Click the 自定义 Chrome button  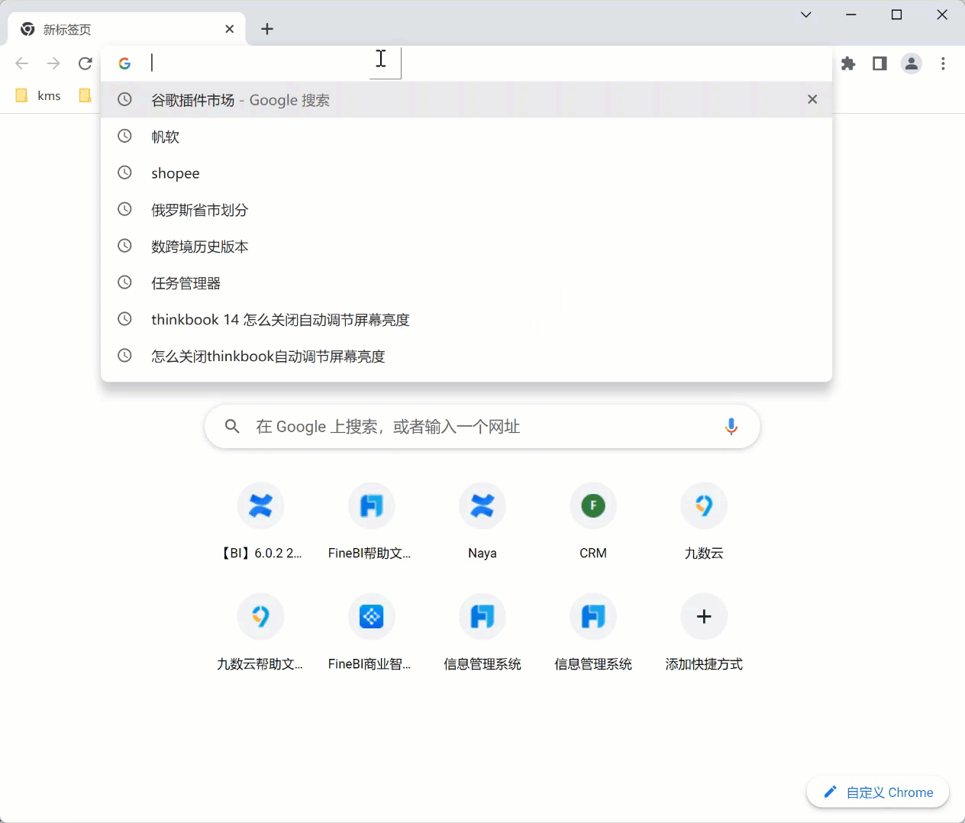[x=878, y=792]
